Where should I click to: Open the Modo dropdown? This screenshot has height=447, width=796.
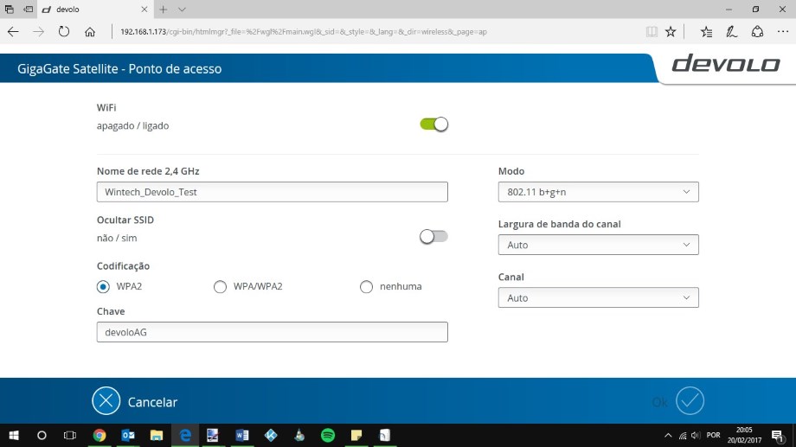click(x=598, y=192)
